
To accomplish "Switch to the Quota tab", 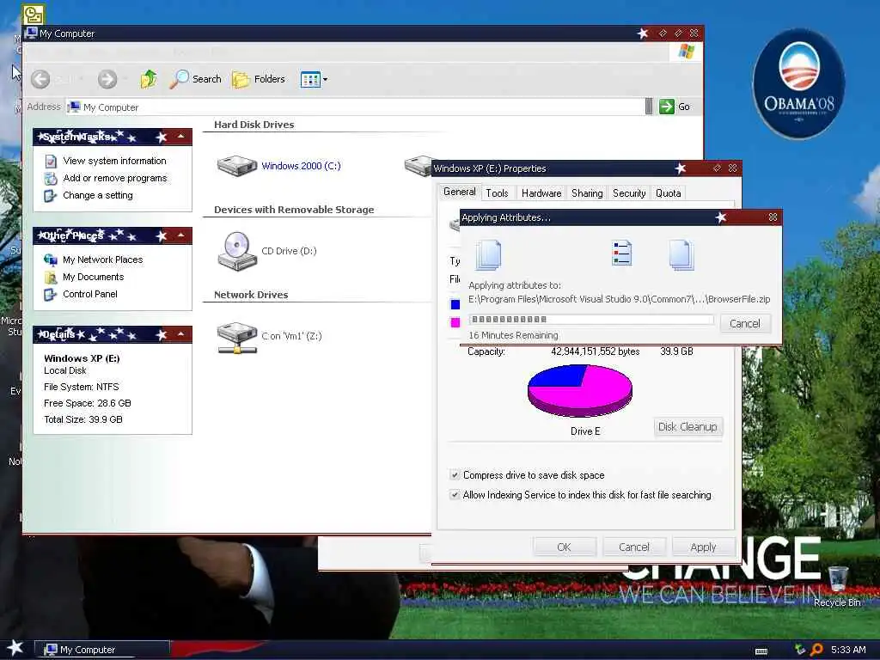I will pos(668,193).
